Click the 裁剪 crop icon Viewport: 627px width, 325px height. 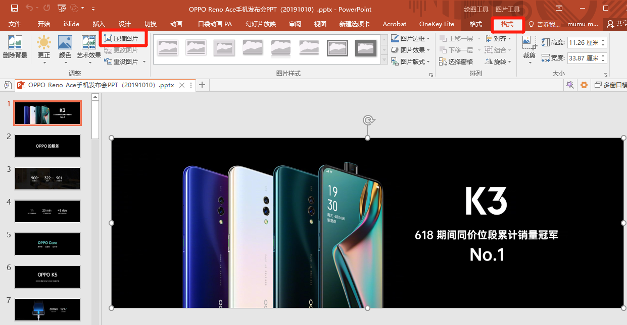[x=529, y=43]
